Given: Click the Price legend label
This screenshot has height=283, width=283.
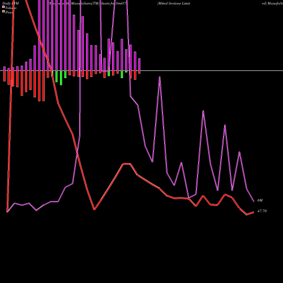Looking at the screenshot, I should [9, 12].
